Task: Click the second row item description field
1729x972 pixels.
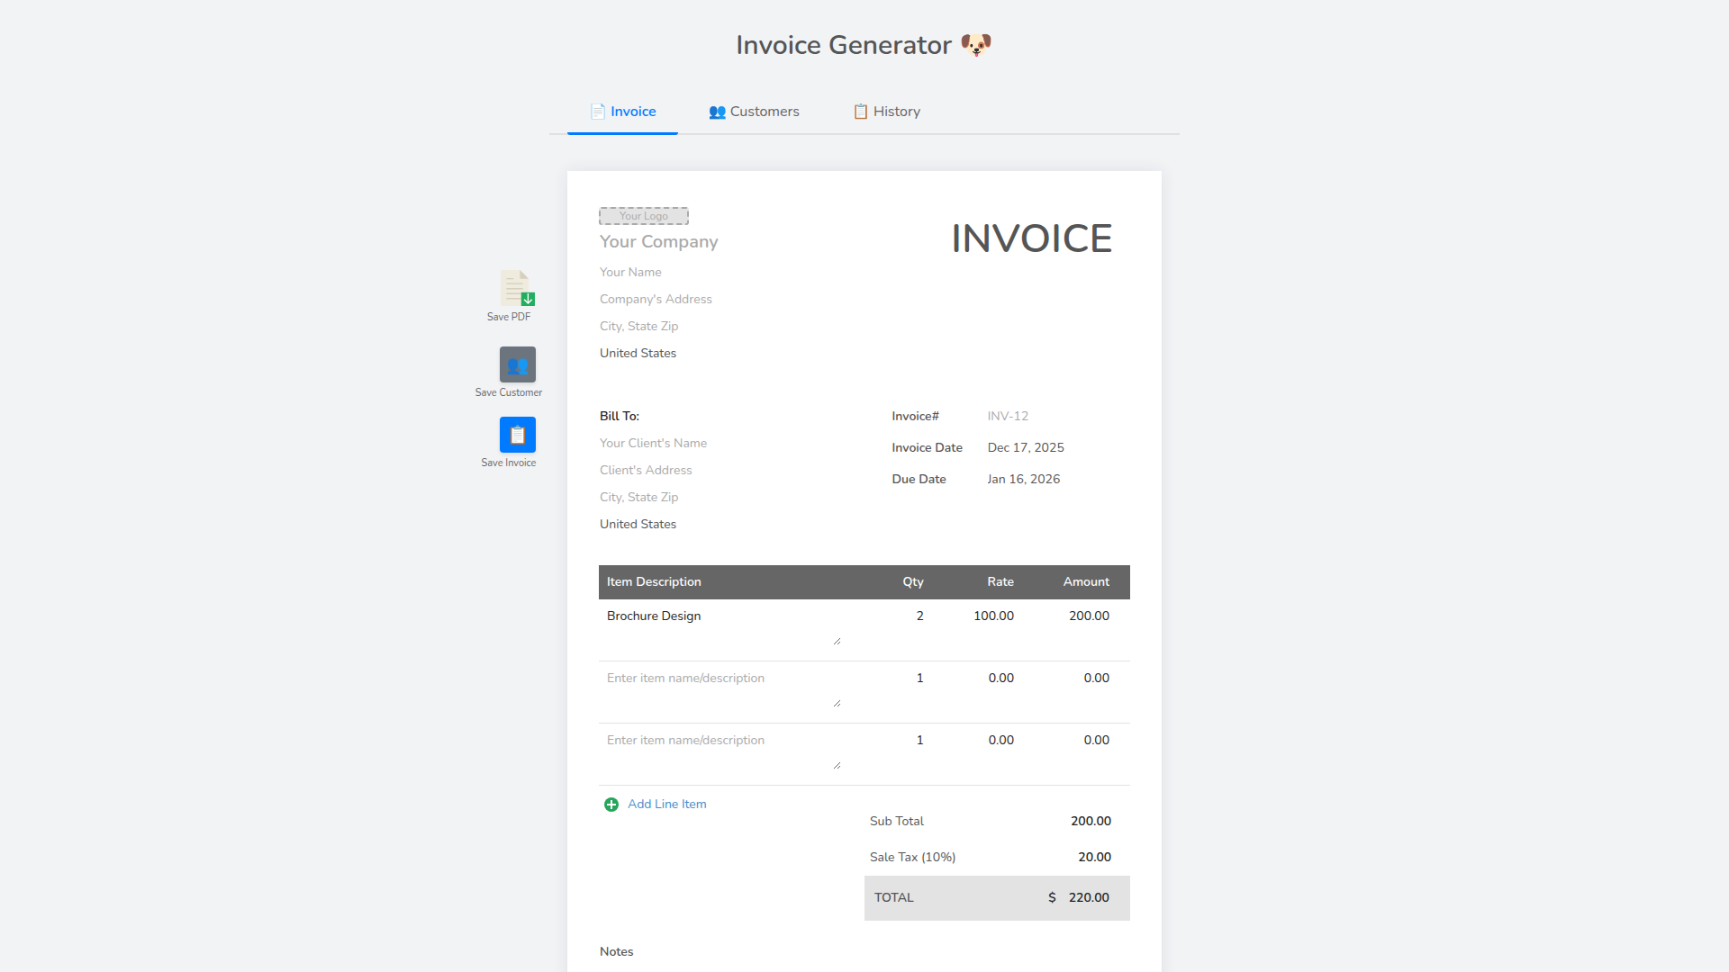Action: point(722,688)
